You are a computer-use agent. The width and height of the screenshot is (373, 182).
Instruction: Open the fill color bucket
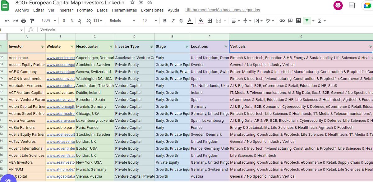click(201, 21)
